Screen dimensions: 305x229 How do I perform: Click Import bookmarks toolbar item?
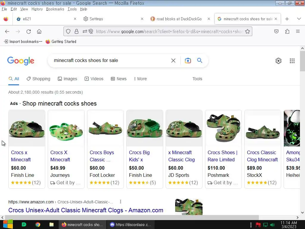[23, 41]
